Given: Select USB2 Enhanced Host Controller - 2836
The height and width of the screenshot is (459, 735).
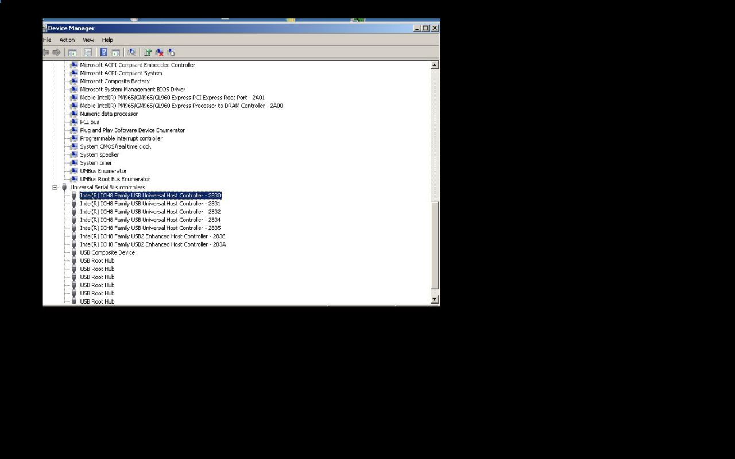Looking at the screenshot, I should click(x=153, y=236).
